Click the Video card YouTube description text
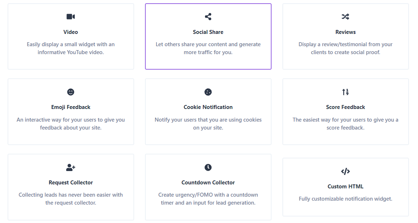Viewport: 418px width, 223px height. click(71, 48)
